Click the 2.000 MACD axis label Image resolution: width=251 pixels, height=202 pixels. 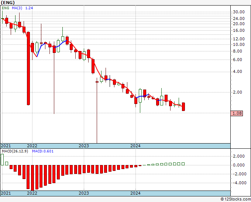(239, 156)
